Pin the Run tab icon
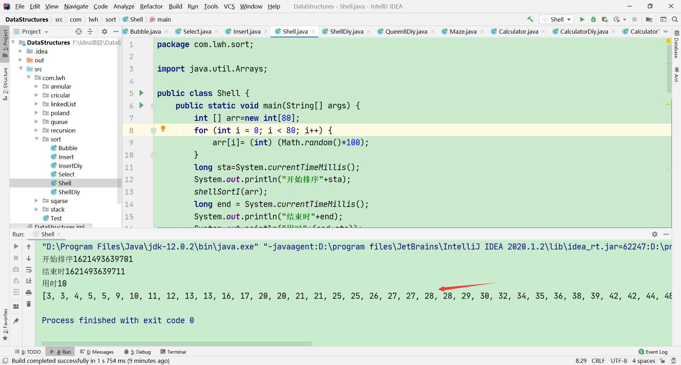The height and width of the screenshot is (365, 681). click(x=16, y=321)
